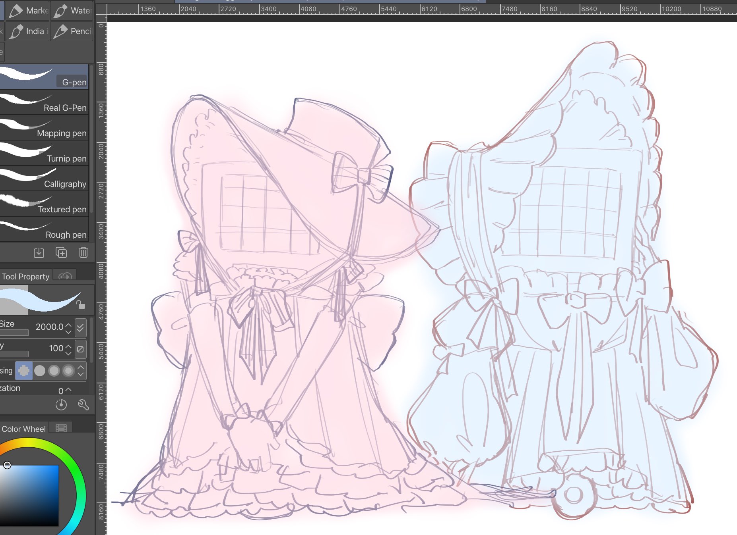Increase or decrease Size with stepper arrows
Viewport: 737px width, 535px height.
point(68,328)
